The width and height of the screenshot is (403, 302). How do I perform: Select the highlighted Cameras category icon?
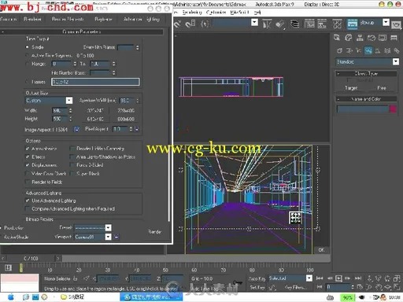pos(368,50)
